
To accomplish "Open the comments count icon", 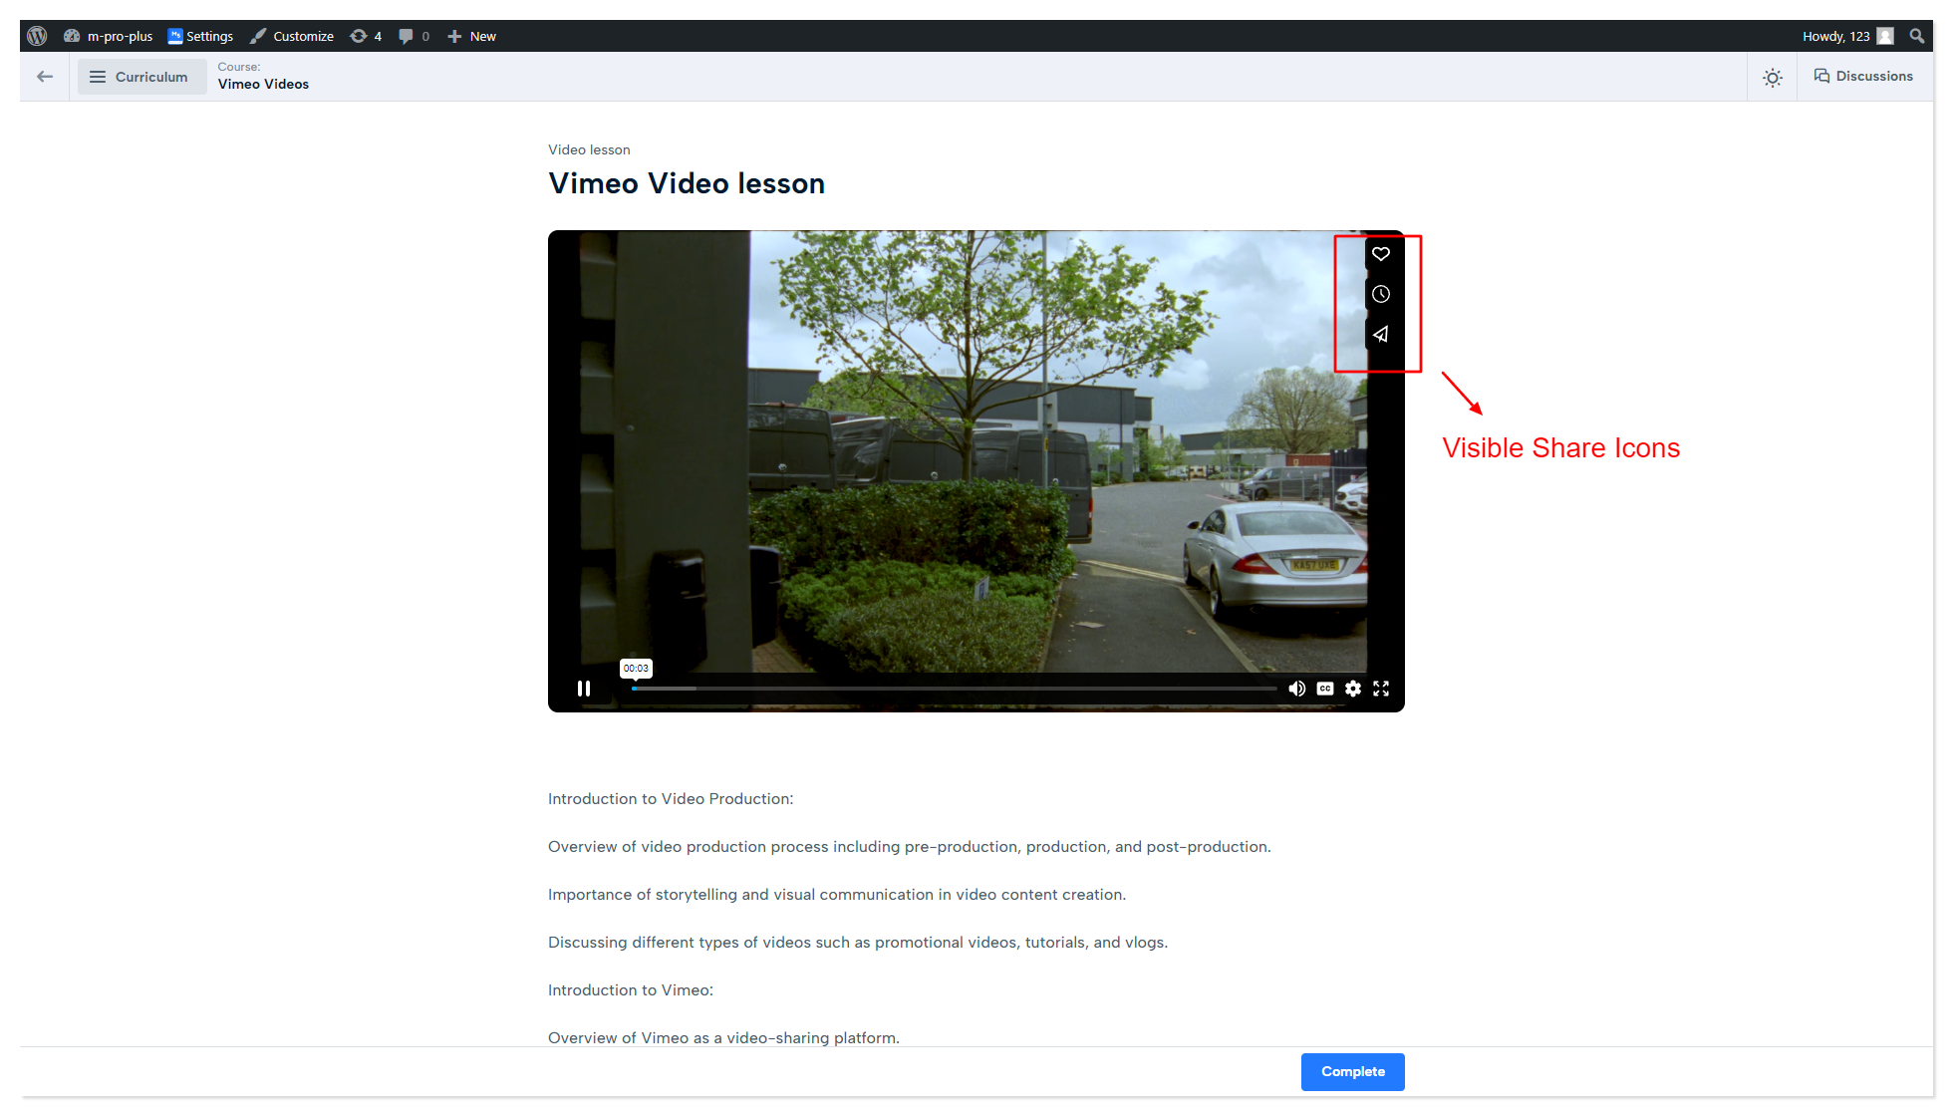I will (x=414, y=36).
